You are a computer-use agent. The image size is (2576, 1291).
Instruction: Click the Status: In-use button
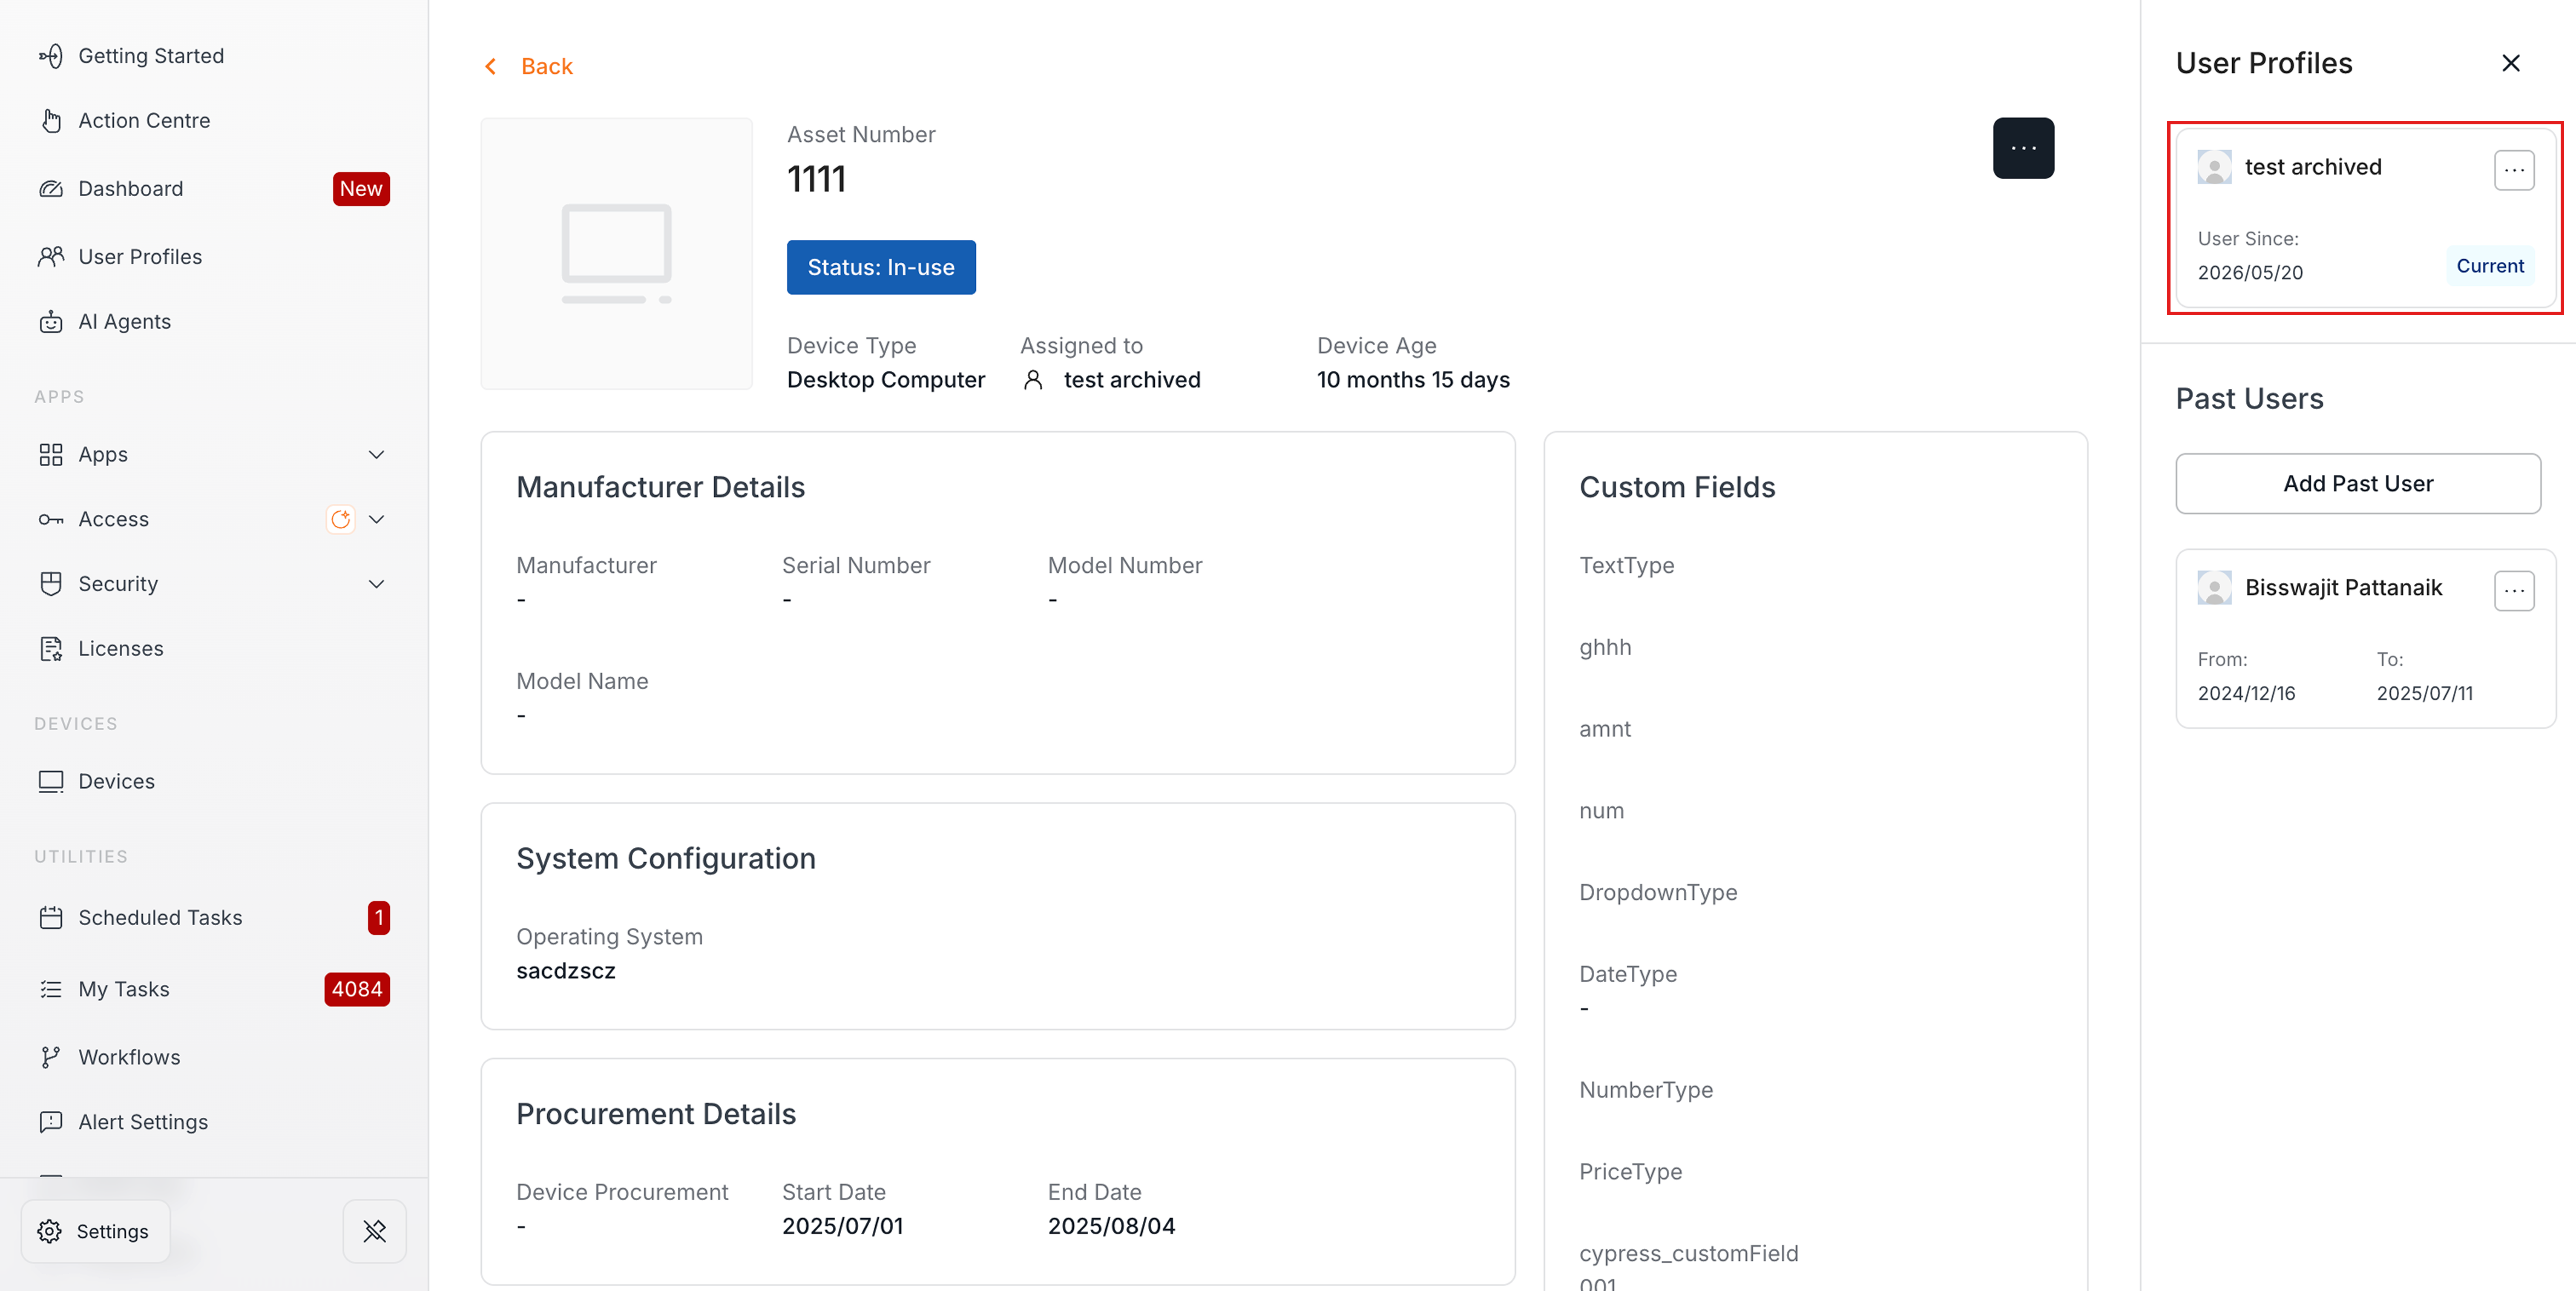tap(881, 268)
